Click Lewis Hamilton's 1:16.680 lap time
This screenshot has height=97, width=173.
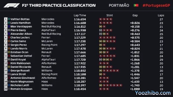80,23
